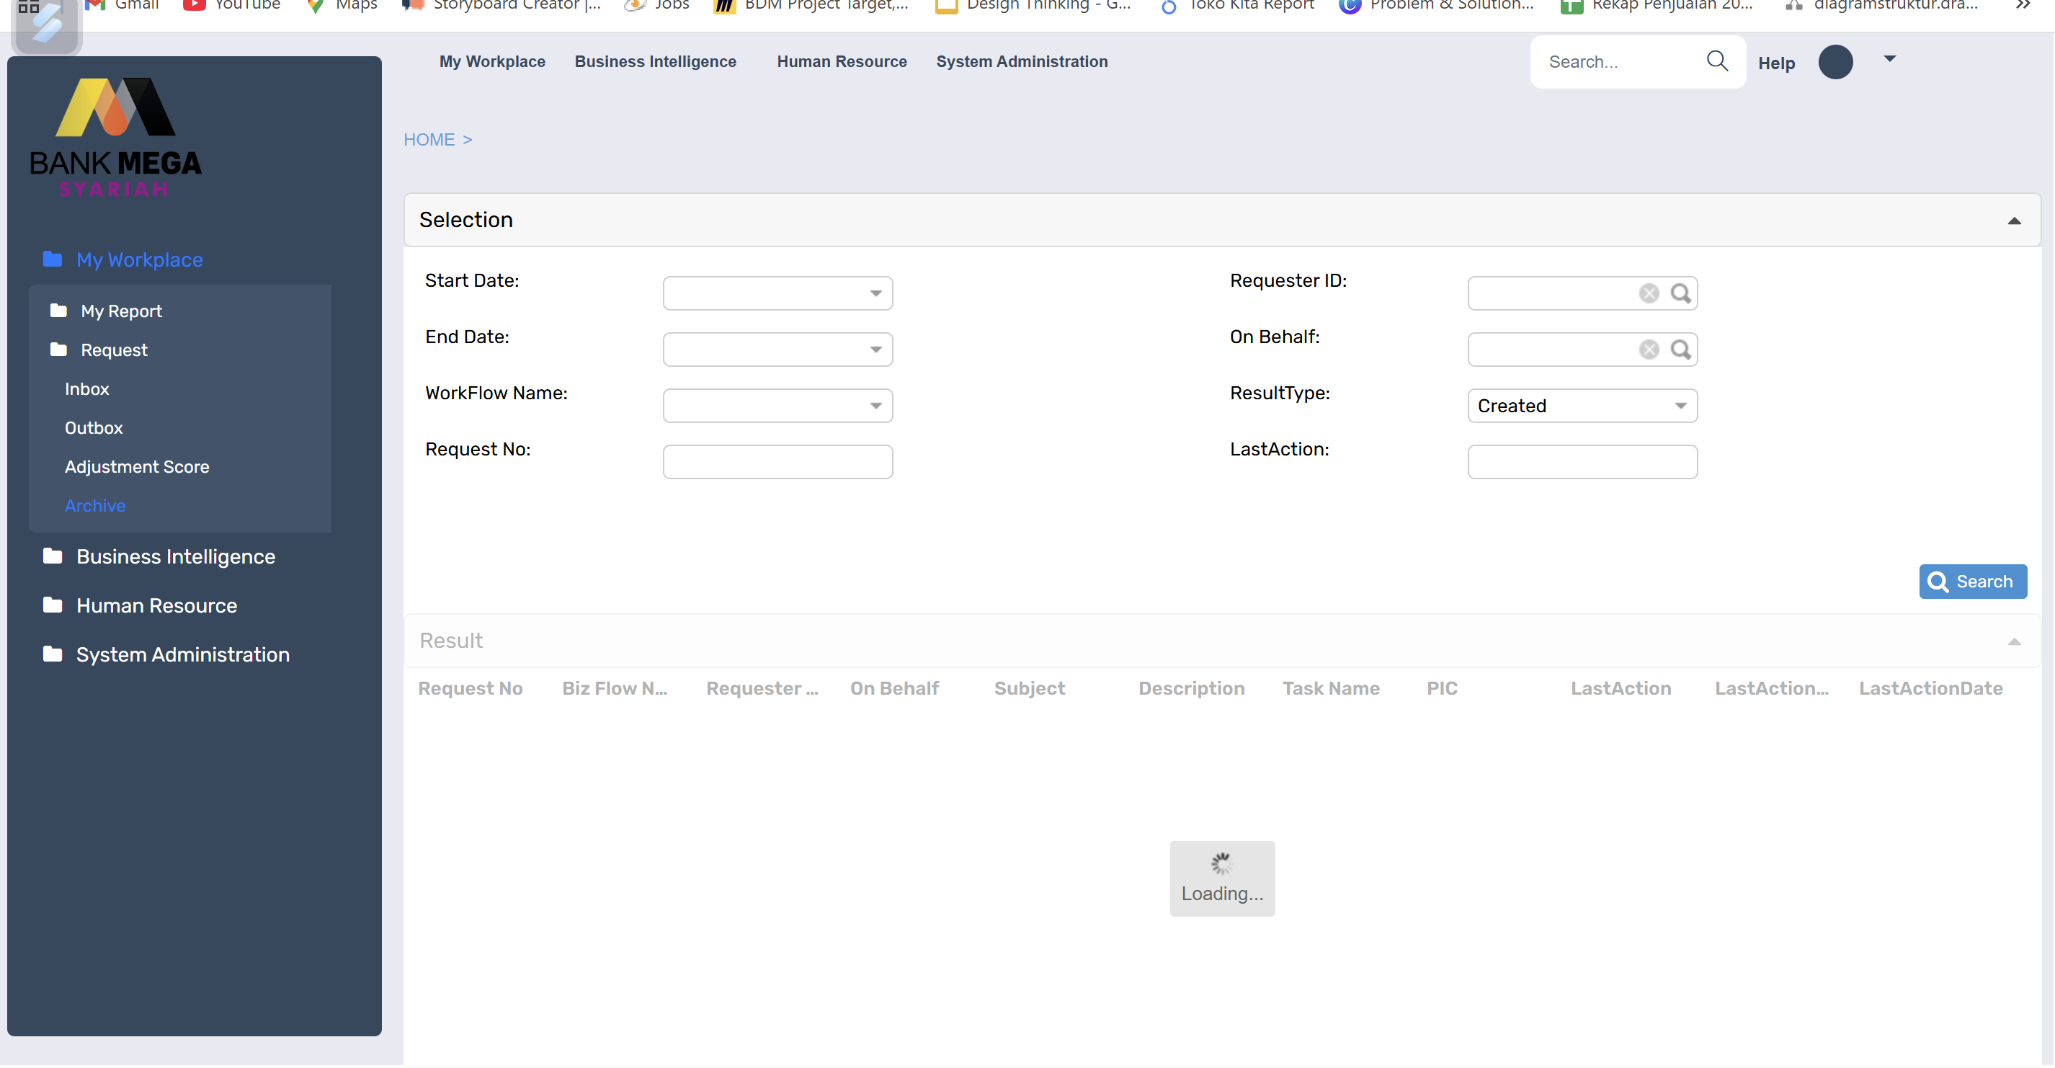The height and width of the screenshot is (1068, 2055).
Task: Clear the On Behalf field
Action: (x=1649, y=350)
